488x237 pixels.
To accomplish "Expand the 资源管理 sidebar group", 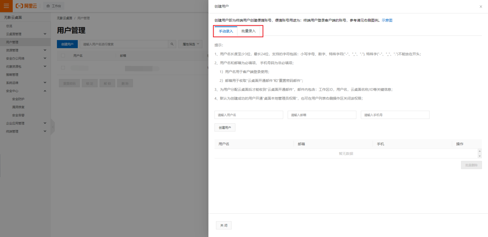I will [25, 50].
